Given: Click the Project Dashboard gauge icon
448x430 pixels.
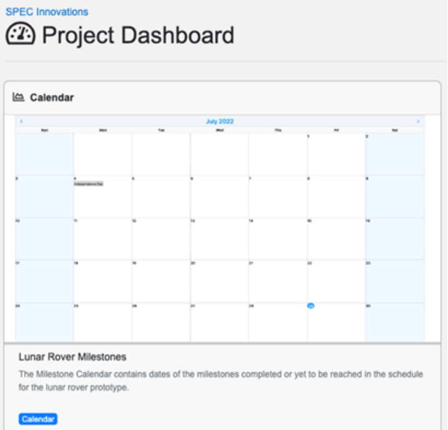Looking at the screenshot, I should pos(20,34).
